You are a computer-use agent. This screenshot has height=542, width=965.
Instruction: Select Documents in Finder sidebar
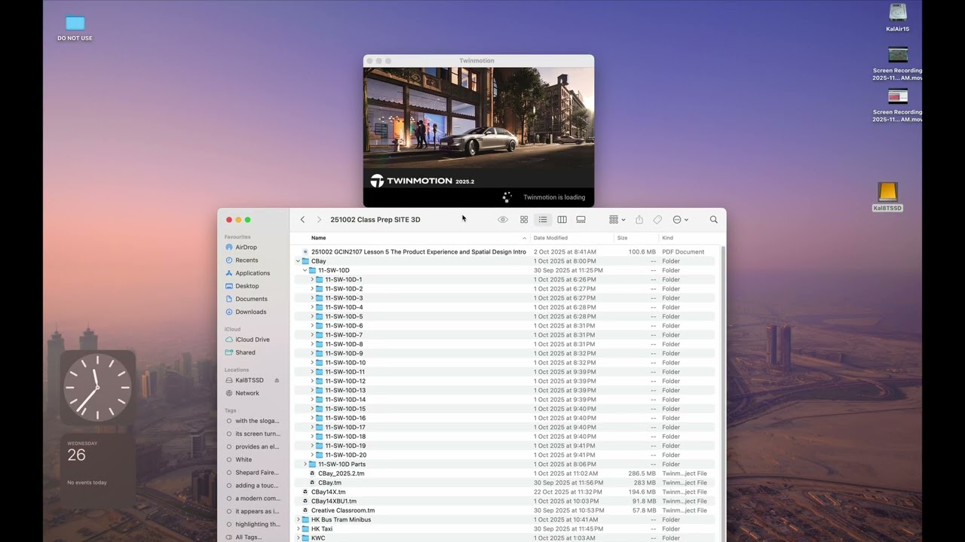click(x=253, y=299)
